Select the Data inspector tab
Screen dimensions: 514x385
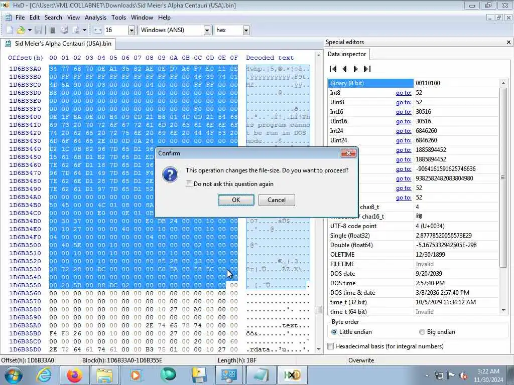tap(347, 54)
